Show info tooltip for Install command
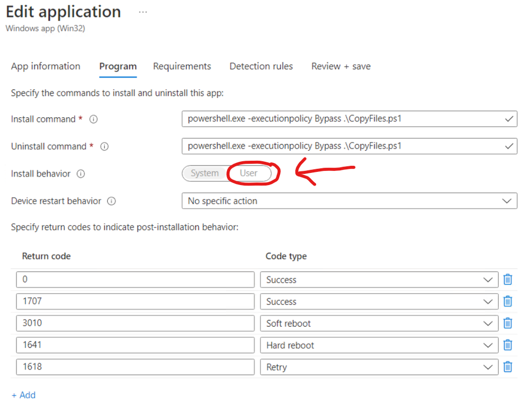Screen dimensions: 530x411 pyautogui.click(x=93, y=119)
